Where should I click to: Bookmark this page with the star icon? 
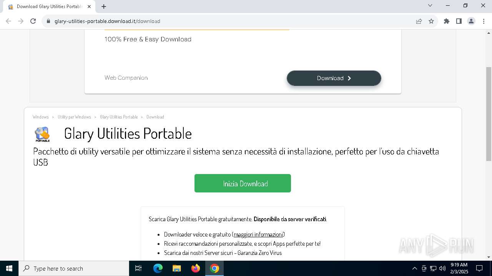431,21
